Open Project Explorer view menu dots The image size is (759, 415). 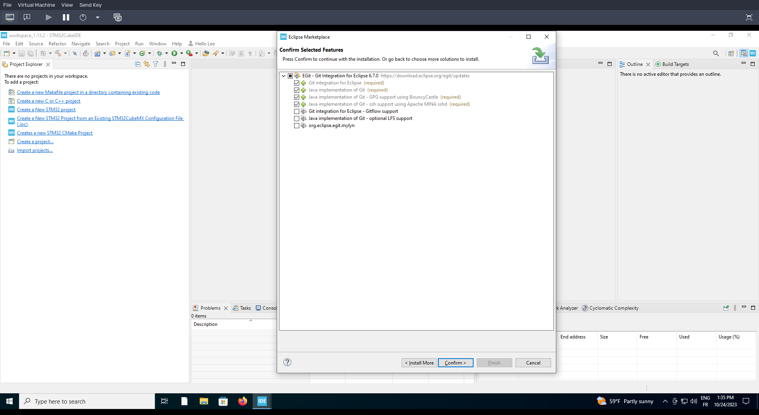pyautogui.click(x=165, y=64)
